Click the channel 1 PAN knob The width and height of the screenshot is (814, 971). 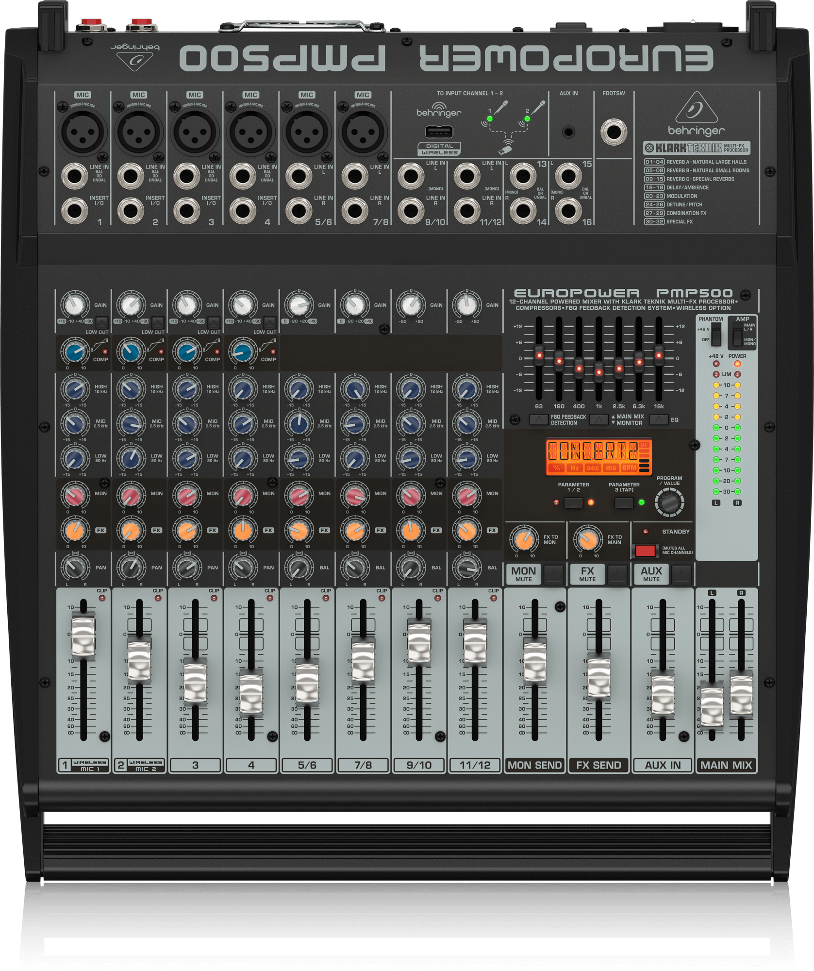tap(75, 567)
